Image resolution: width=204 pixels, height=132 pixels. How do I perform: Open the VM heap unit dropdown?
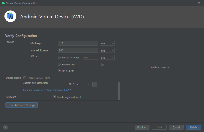(x=107, y=43)
